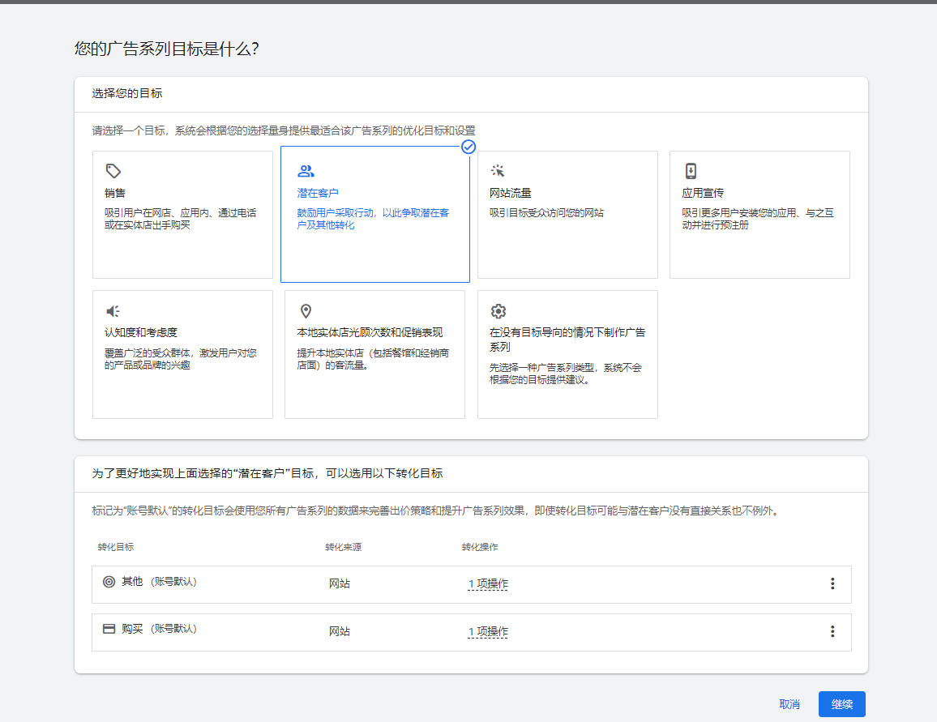
Task: Click 1 项操作 link in 其他 row
Action: coord(488,584)
